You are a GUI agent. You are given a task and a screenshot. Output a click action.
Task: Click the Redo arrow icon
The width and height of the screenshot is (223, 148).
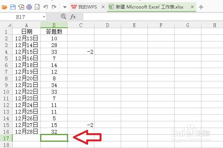click(54, 7)
